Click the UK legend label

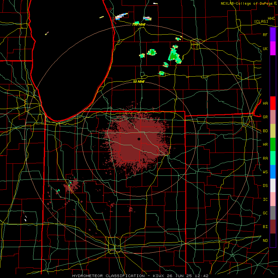coord(265,48)
